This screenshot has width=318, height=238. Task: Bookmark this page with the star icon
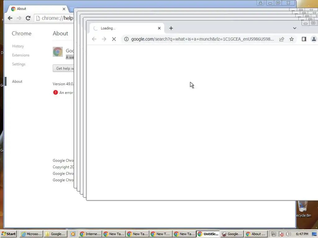(292, 39)
